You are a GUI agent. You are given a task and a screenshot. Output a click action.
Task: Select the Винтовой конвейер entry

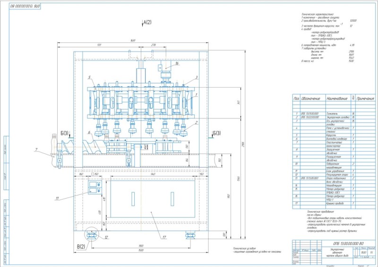tap(336, 139)
